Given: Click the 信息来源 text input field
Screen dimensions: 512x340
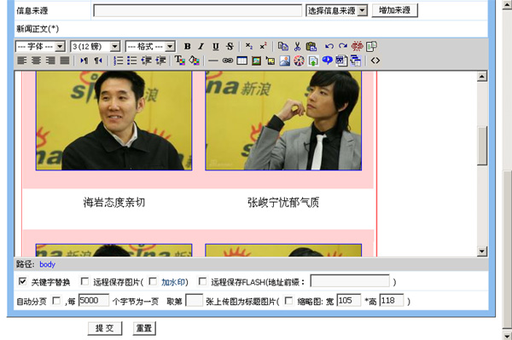Looking at the screenshot, I should click(x=198, y=11).
